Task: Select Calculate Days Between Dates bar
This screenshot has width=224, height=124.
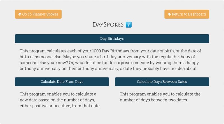Action: [162, 82]
